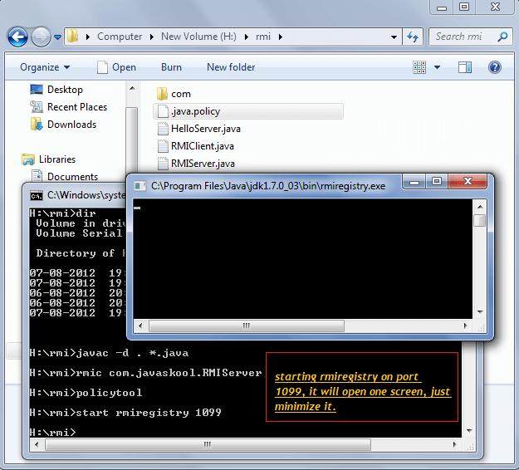Select the RMIServer.java file
Image resolution: width=519 pixels, height=470 pixels.
click(202, 164)
